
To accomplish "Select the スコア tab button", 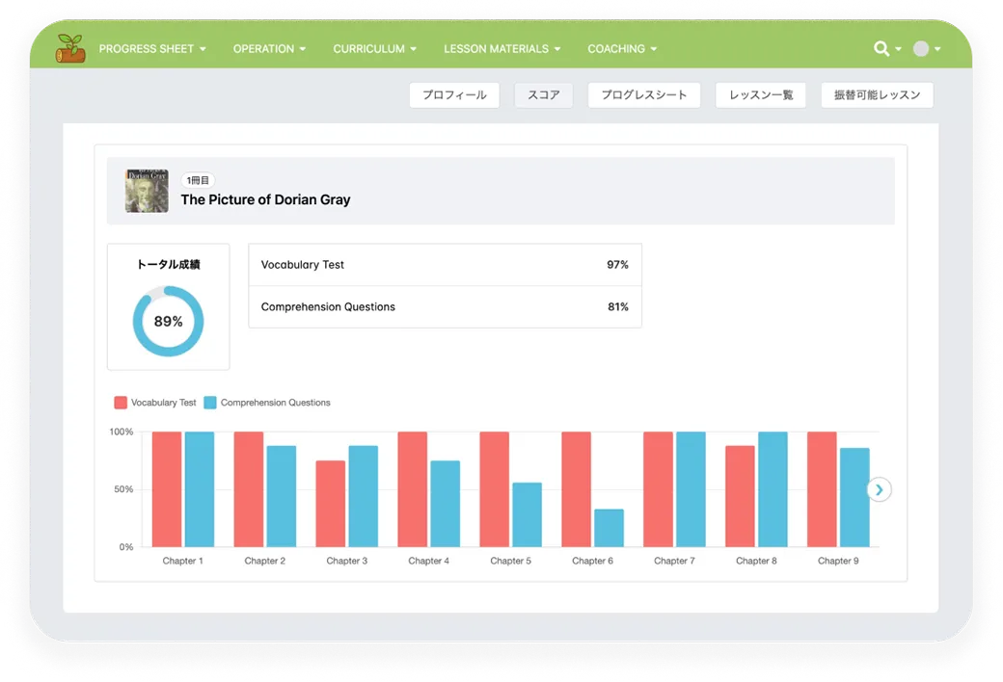I will 544,95.
